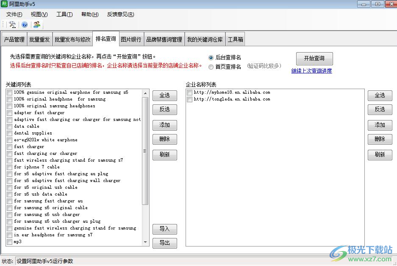Click 反选 button beside keyword list

pyautogui.click(x=164, y=109)
